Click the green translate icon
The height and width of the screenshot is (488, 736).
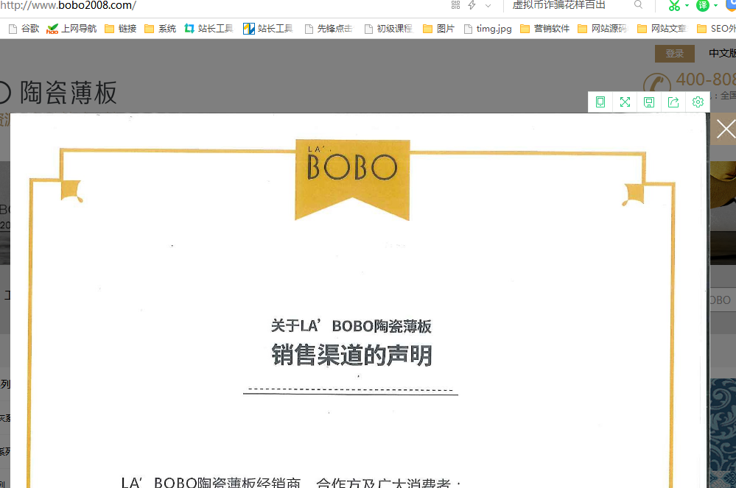point(703,6)
